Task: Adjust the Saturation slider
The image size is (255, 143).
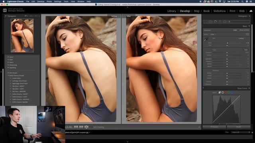Action: 227,84
